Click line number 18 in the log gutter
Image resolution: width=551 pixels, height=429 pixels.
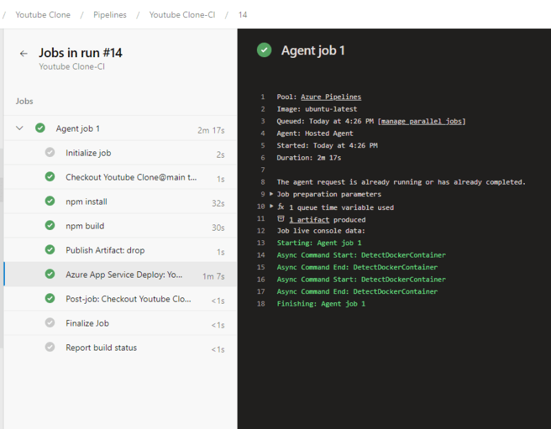tap(261, 304)
